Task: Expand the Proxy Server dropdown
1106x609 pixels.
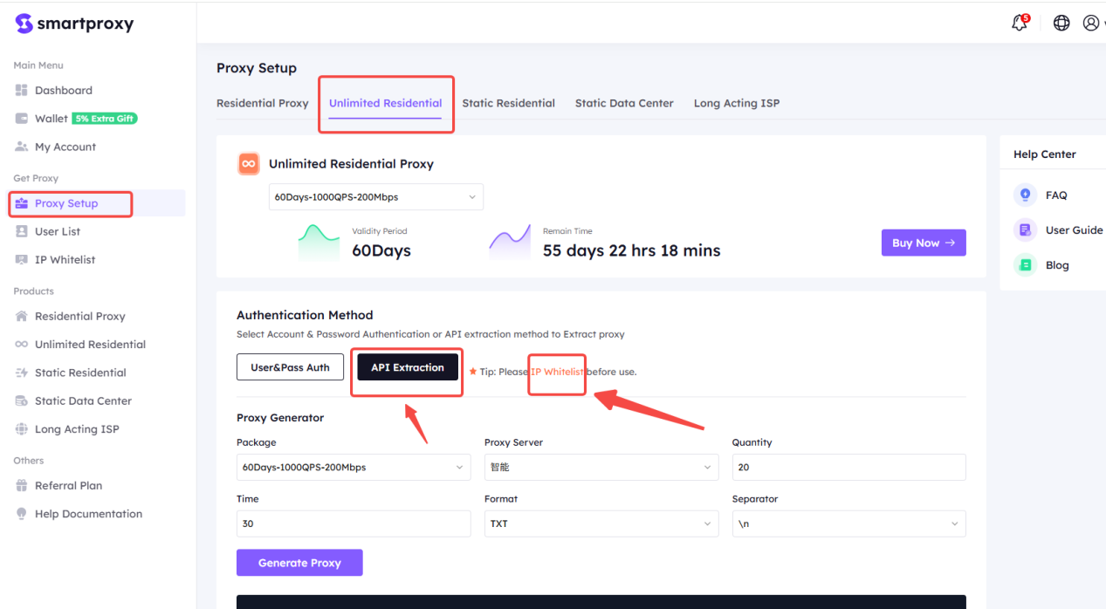Action: (601, 467)
